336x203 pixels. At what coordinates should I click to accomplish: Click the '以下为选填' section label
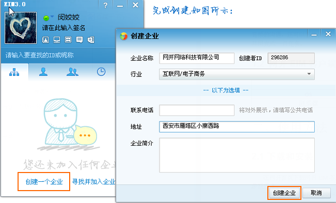pos(226,90)
